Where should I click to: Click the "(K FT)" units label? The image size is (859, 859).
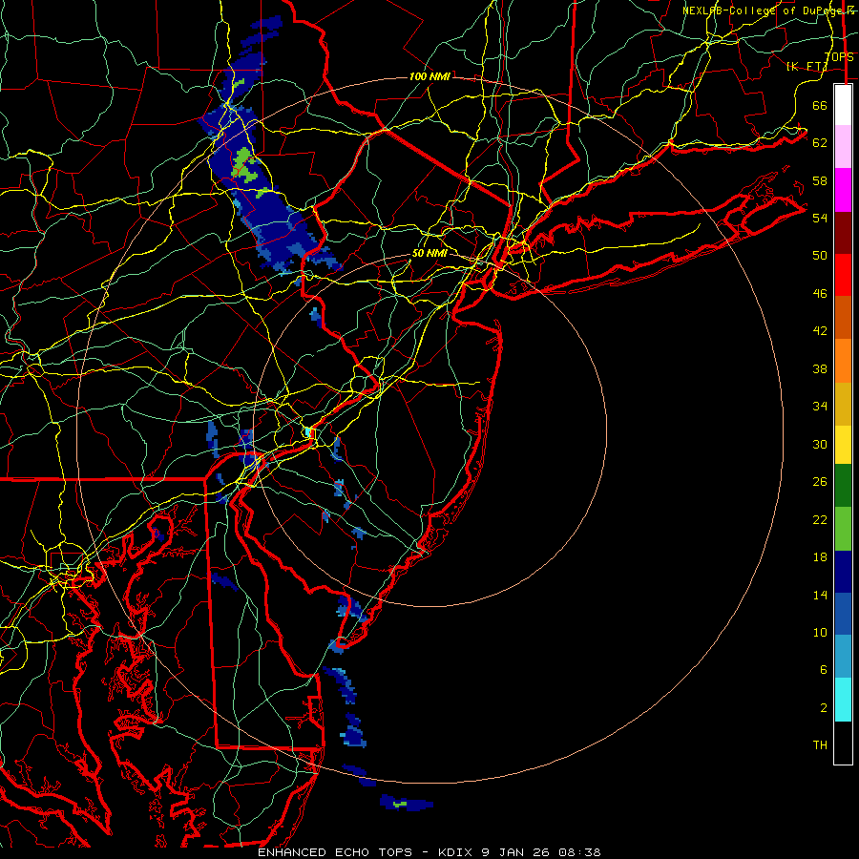click(807, 67)
